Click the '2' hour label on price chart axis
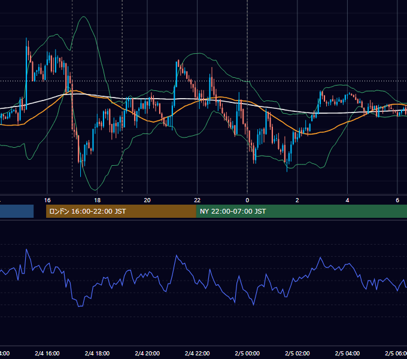 (297, 200)
